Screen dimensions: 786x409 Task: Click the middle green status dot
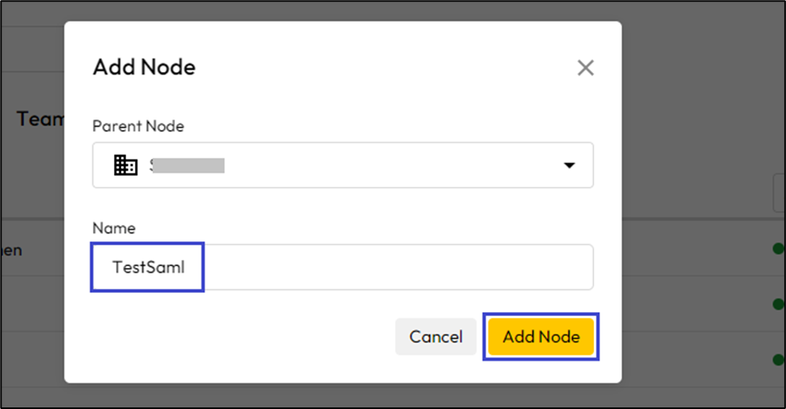779,304
